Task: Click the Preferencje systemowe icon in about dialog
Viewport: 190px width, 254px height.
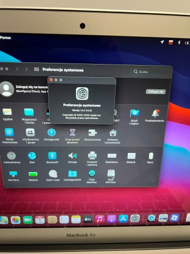Action: pos(82,94)
